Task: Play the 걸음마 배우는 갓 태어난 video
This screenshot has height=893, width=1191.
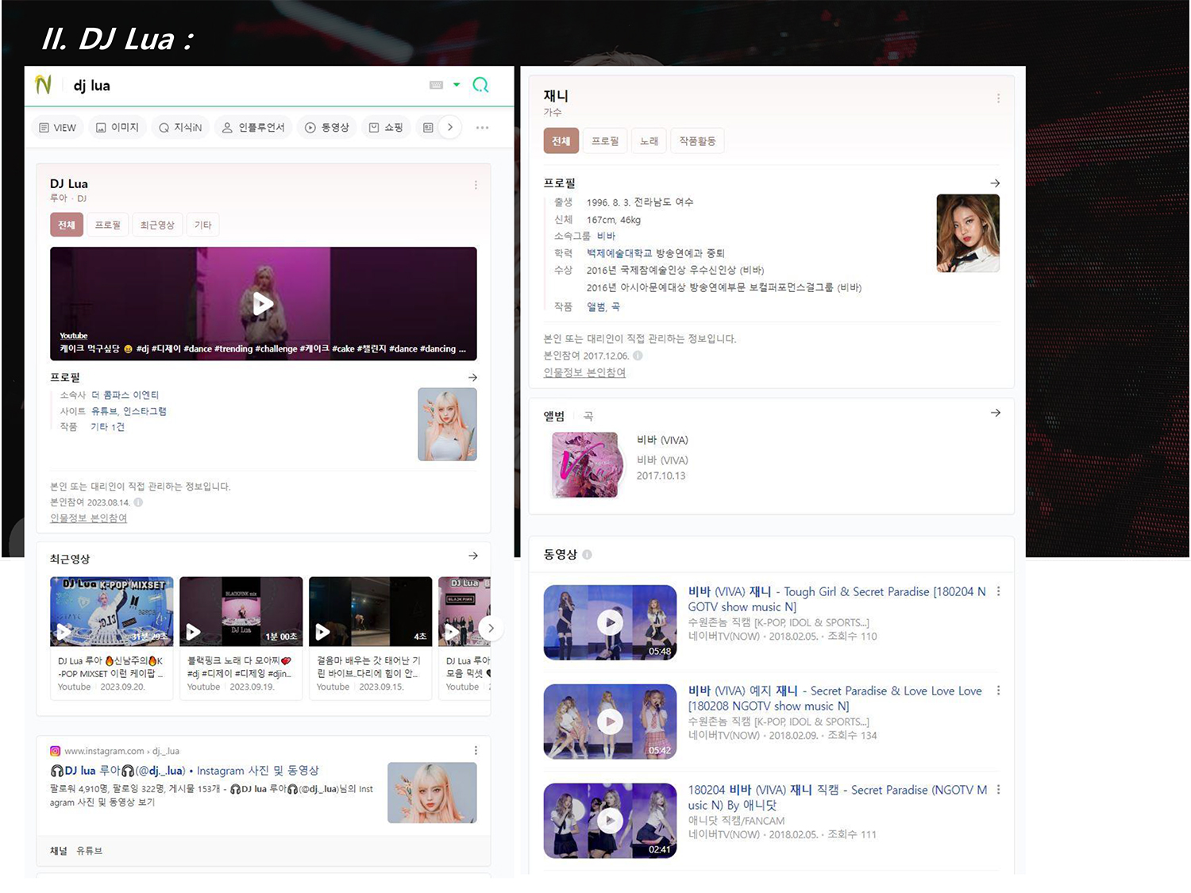Action: tap(370, 611)
